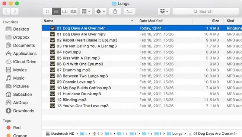Image resolution: width=242 pixels, height=137 pixels.
Task: Select the list view button
Action: 56,11
